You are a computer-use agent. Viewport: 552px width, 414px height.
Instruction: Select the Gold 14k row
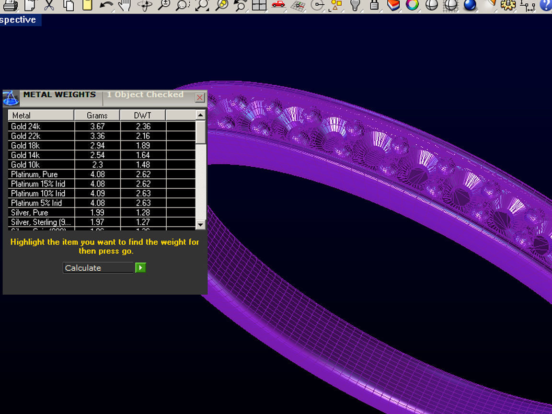pyautogui.click(x=102, y=155)
